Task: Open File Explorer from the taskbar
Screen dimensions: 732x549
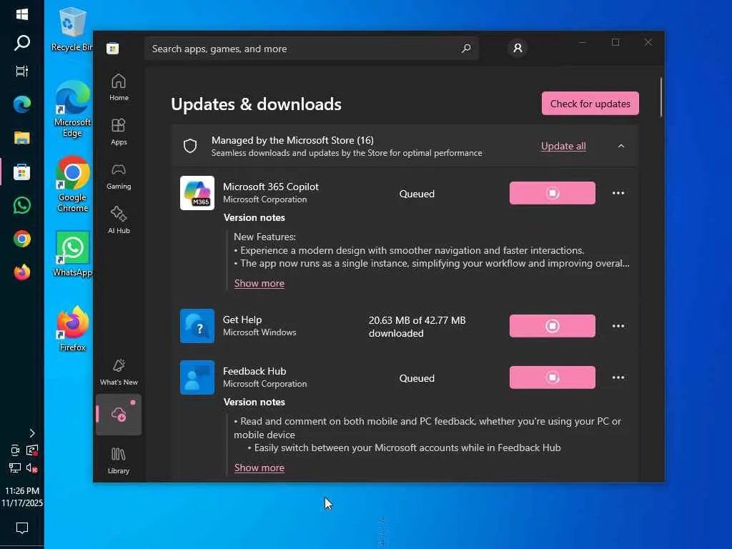Action: coord(22,138)
